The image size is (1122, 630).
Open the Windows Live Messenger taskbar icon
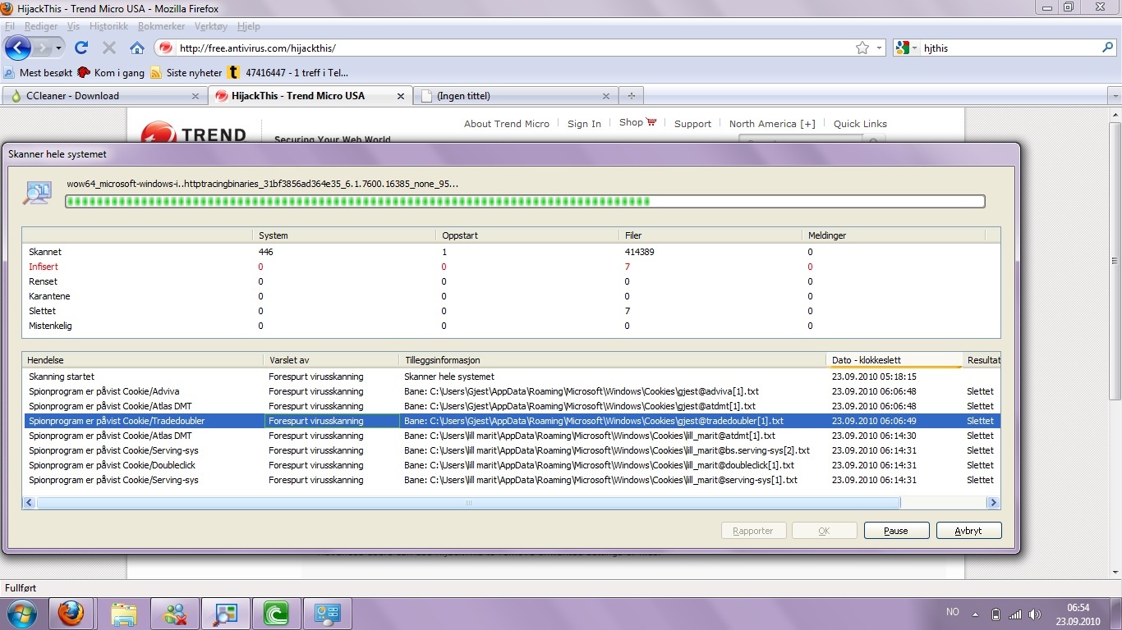point(175,614)
